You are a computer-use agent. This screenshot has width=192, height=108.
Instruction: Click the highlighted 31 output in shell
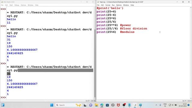(9, 73)
